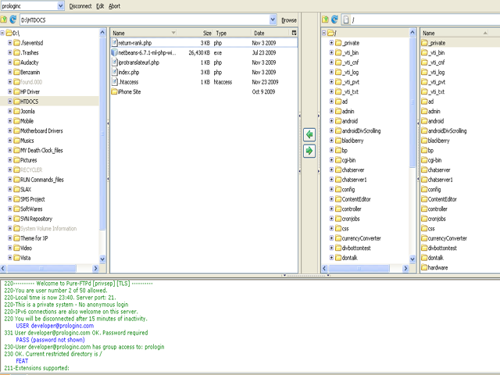This screenshot has width=500, height=375.
Task: Click the column chooser icon beside Date
Action: click(294, 34)
